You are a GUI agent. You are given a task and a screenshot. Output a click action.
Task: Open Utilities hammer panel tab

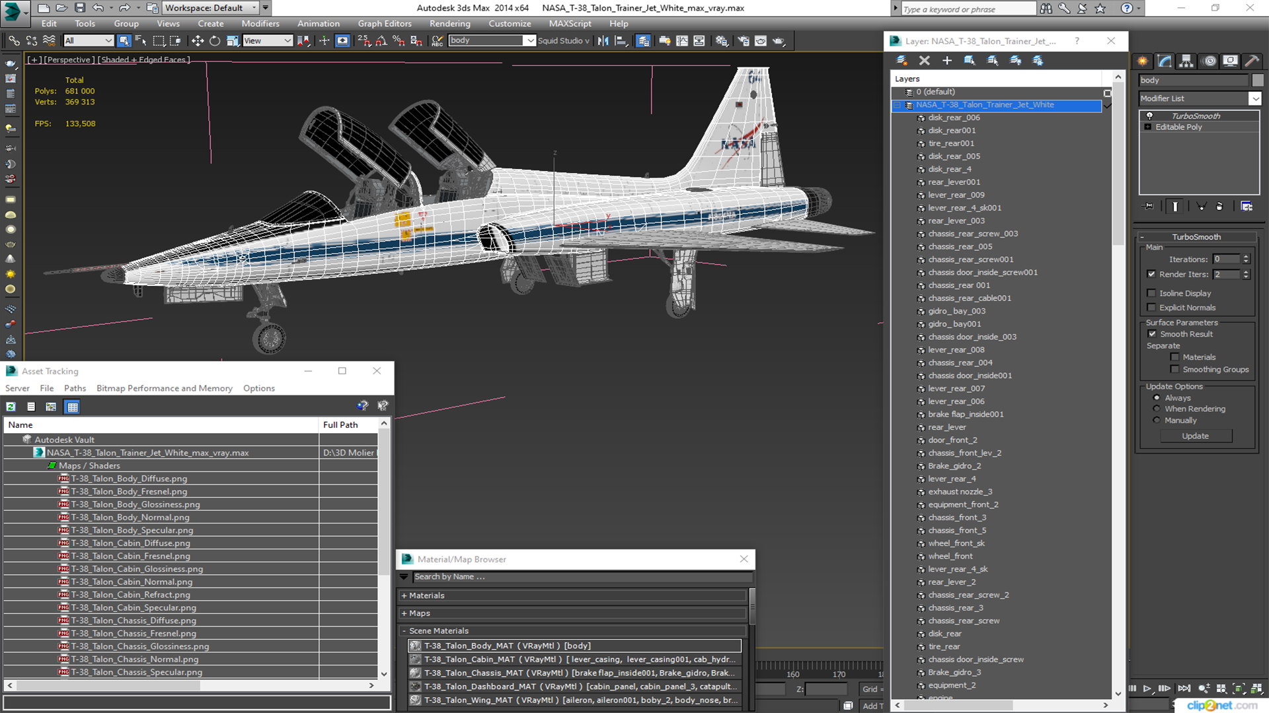click(x=1252, y=61)
